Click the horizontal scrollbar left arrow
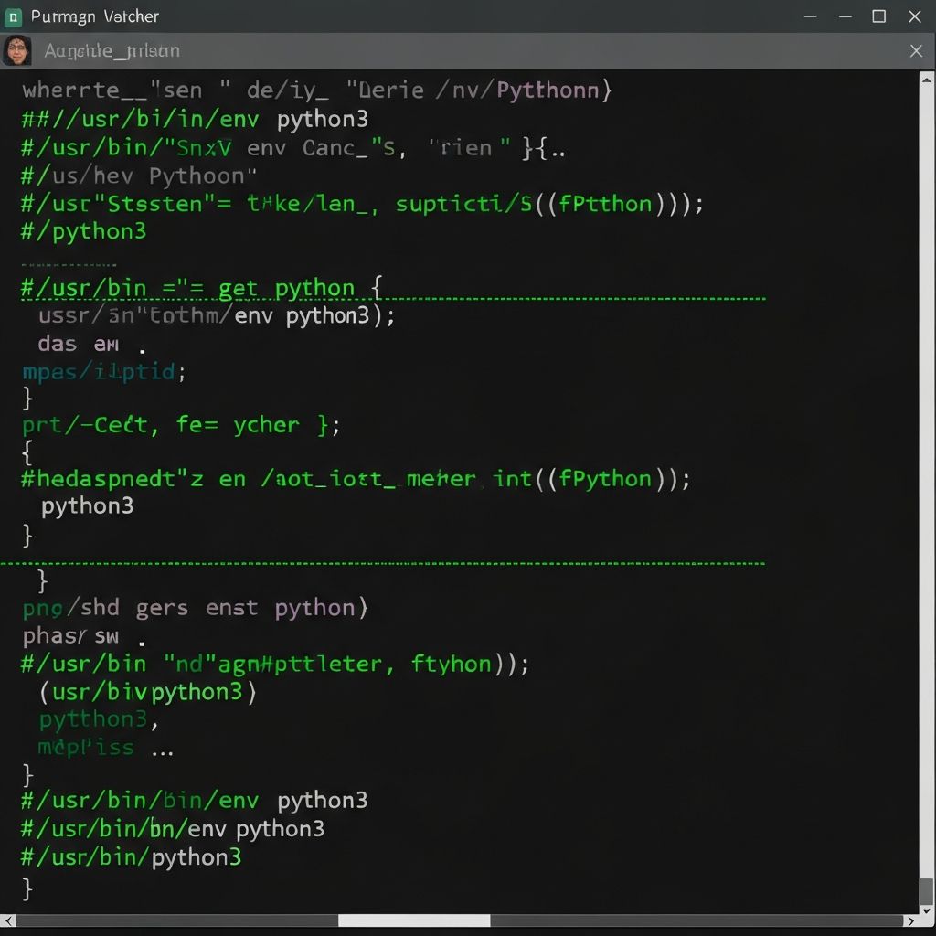936x936 pixels. (8, 920)
